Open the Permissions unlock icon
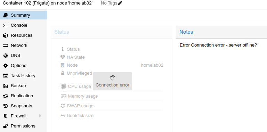Image resolution: width=267 pixels, height=132 pixels. coord(6,126)
